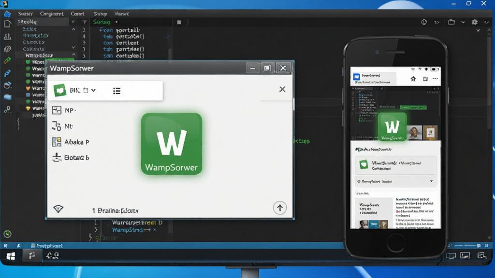495x278 pixels.
Task: Click the arrow after the Soriad tab
Action: click(116, 22)
